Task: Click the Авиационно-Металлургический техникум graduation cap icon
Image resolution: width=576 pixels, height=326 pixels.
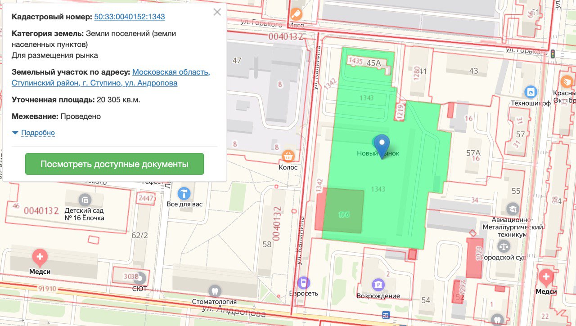Action: point(513,209)
